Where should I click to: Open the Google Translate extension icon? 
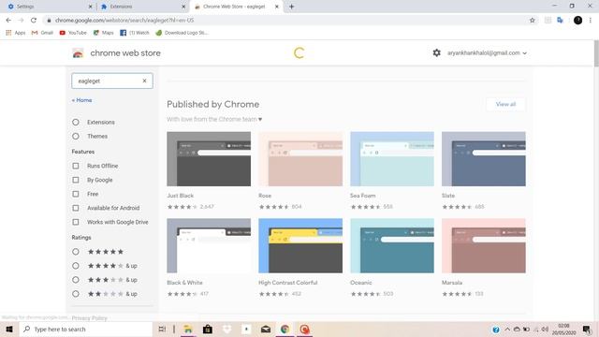tap(560, 21)
